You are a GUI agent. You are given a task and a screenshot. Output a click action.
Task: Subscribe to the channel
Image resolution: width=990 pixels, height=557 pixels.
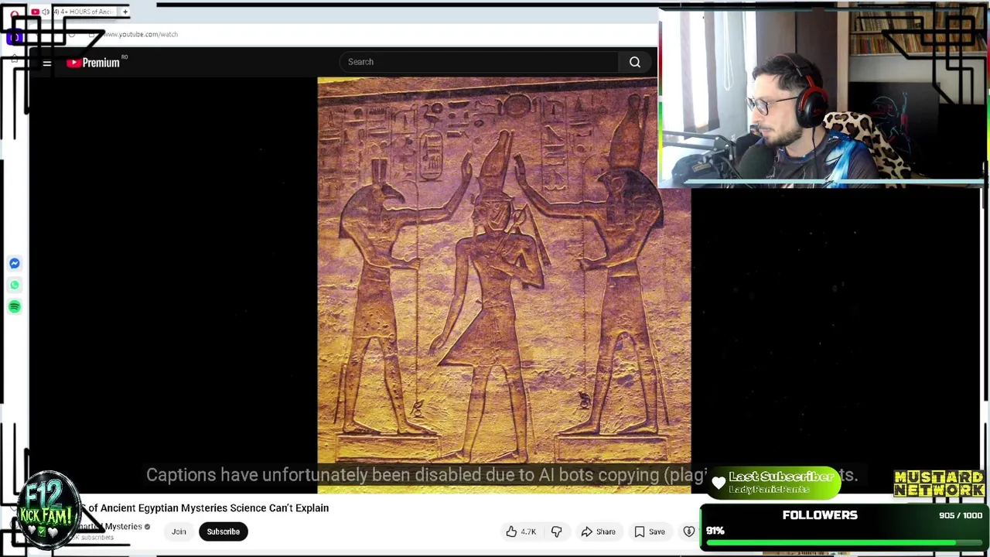click(x=223, y=531)
